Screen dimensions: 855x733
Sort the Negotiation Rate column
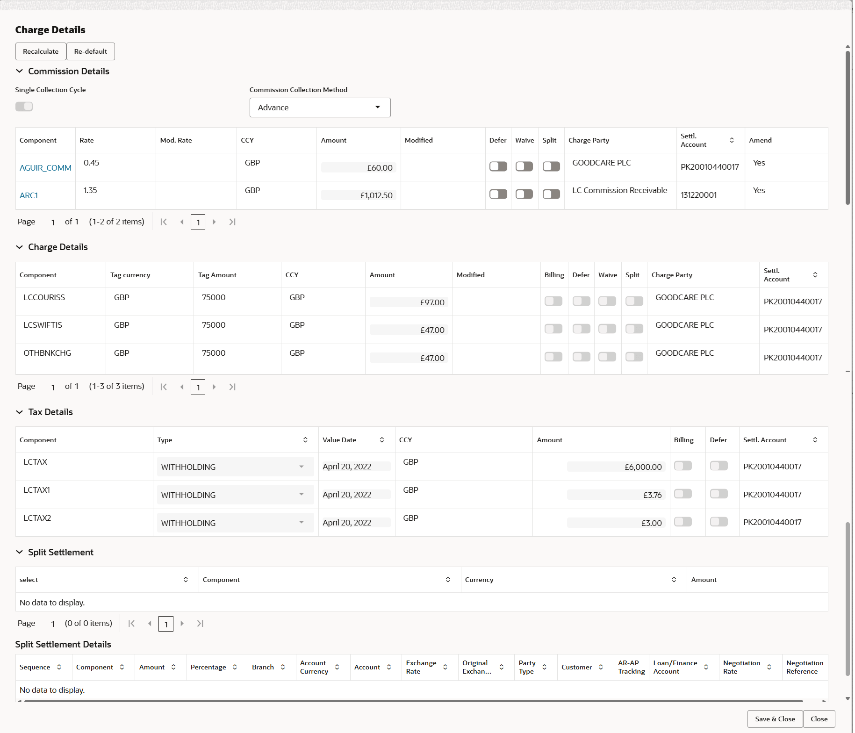[x=770, y=667]
